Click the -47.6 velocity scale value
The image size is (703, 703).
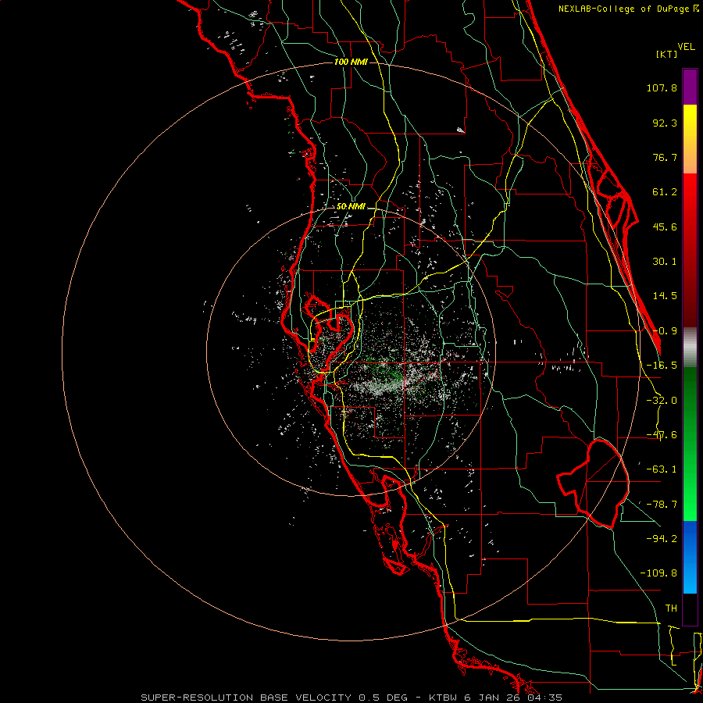662,435
